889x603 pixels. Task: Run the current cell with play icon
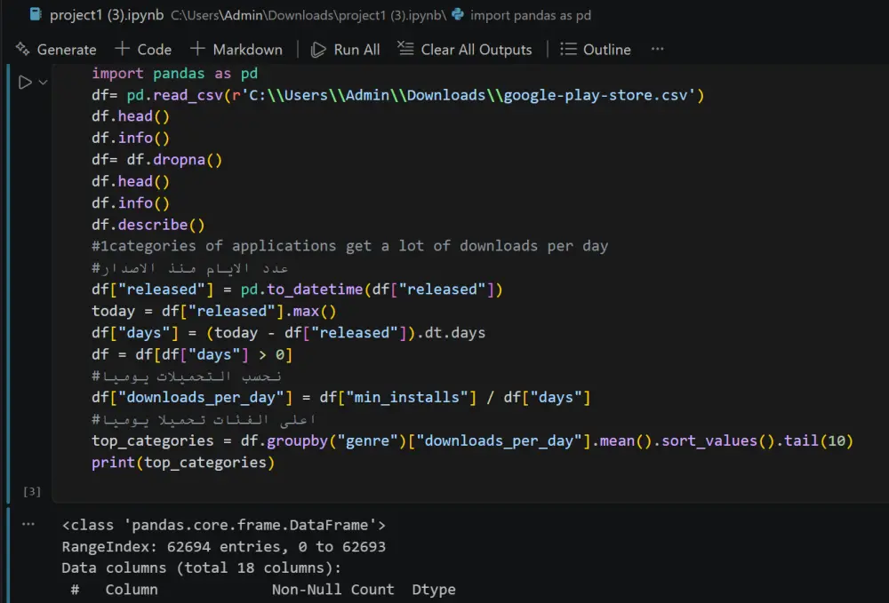(x=24, y=83)
